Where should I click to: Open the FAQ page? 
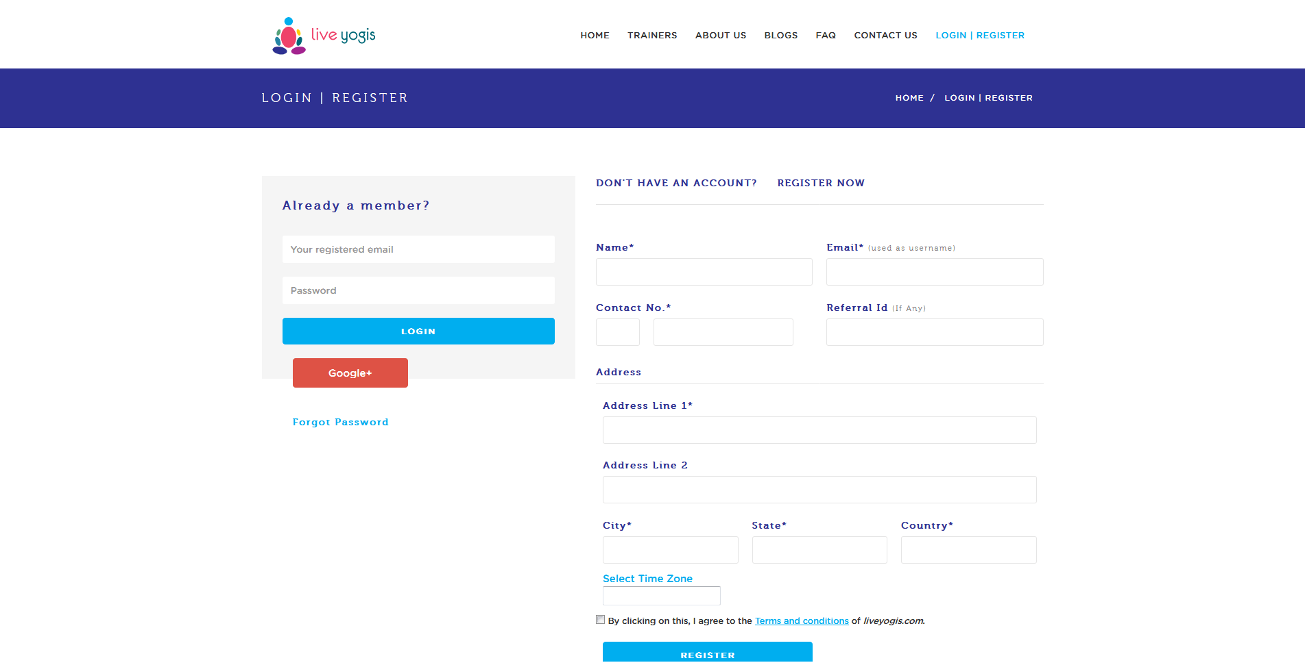point(825,36)
